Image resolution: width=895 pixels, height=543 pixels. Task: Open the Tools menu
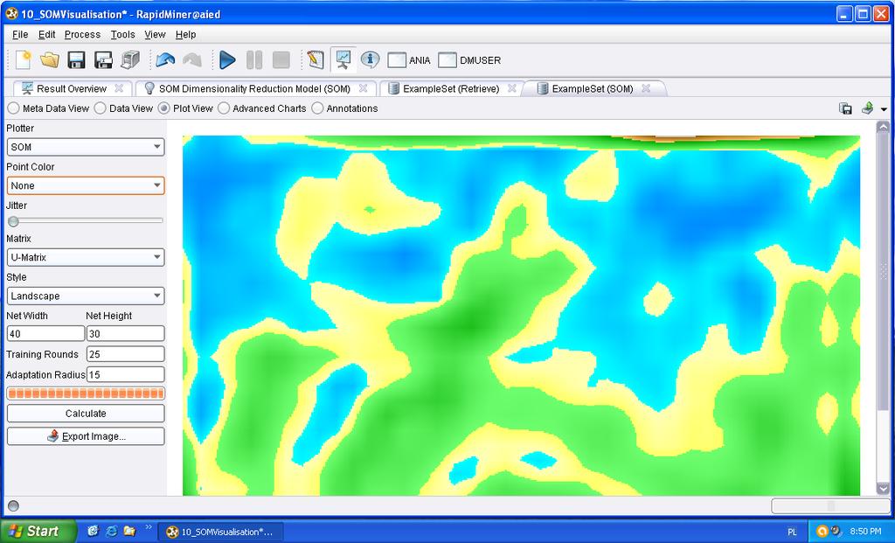[122, 34]
